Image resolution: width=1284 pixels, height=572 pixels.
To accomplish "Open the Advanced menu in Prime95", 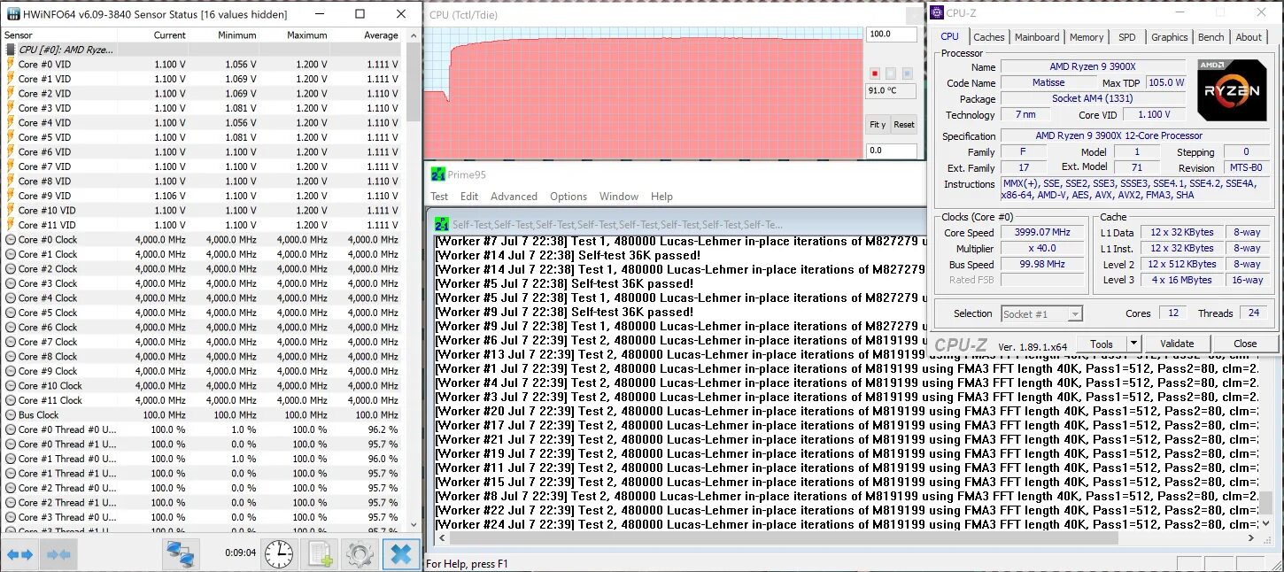I will click(514, 197).
